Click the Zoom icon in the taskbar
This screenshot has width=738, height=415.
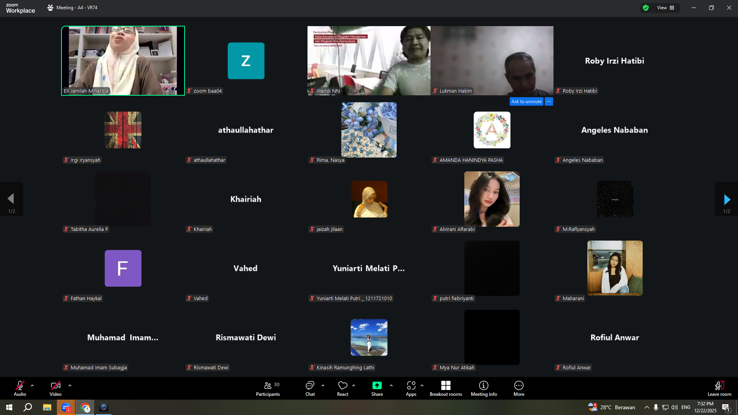click(66, 407)
